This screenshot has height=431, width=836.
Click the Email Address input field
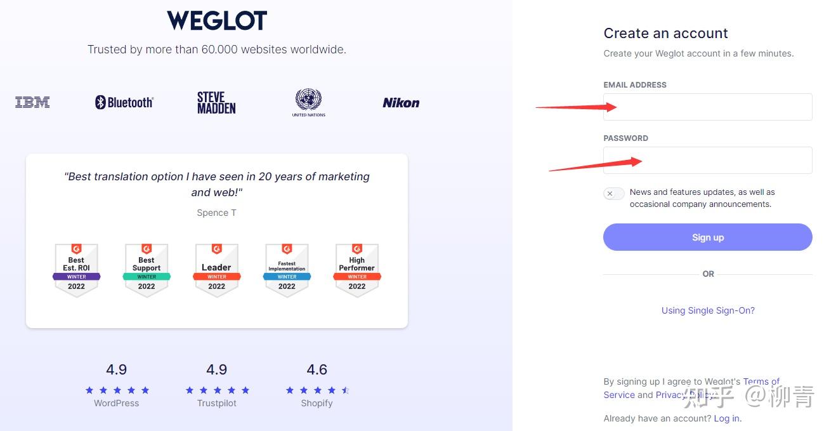tap(707, 107)
